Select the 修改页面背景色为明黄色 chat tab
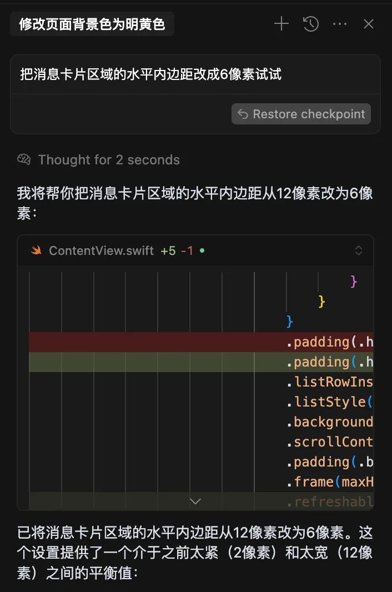Viewport: 392px width, 592px height. [92, 24]
